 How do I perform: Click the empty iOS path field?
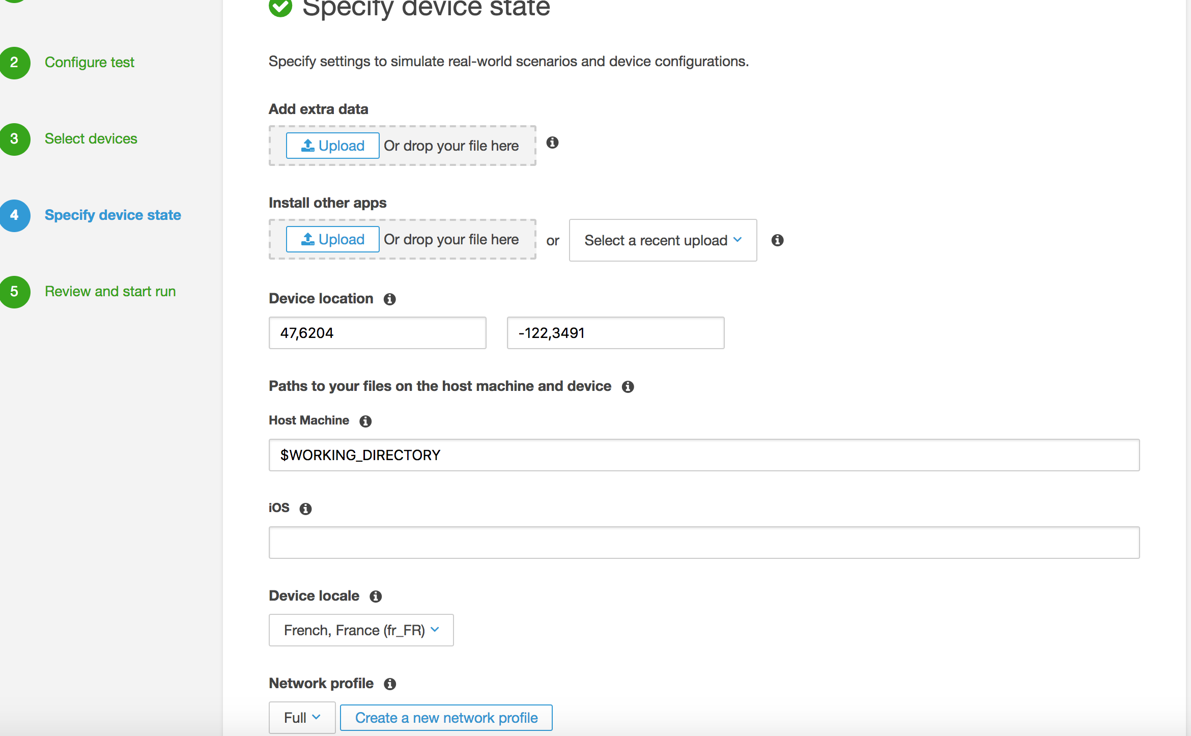tap(704, 543)
